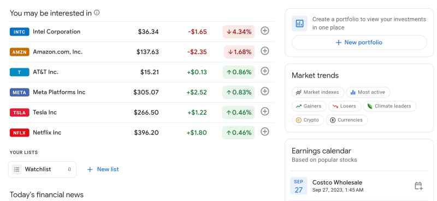This screenshot has height=201, width=437.
Task: Open Tesla Inc stock page
Action: click(x=142, y=113)
